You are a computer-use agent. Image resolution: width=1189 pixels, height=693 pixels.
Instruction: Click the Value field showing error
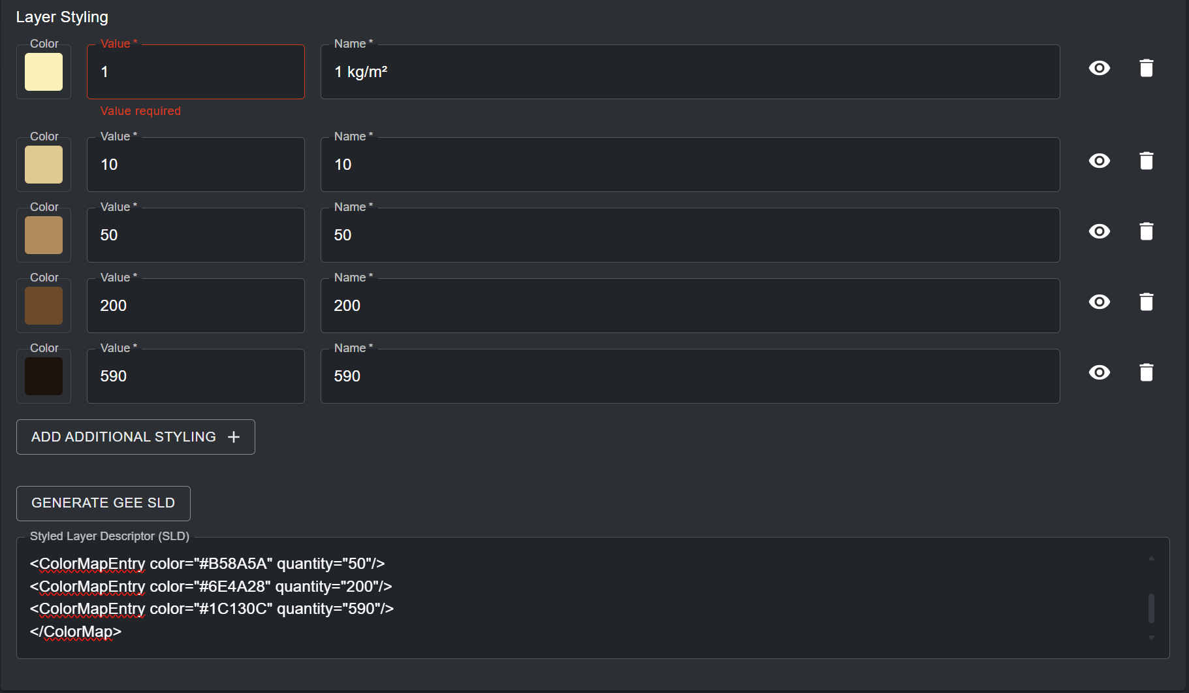pos(195,72)
